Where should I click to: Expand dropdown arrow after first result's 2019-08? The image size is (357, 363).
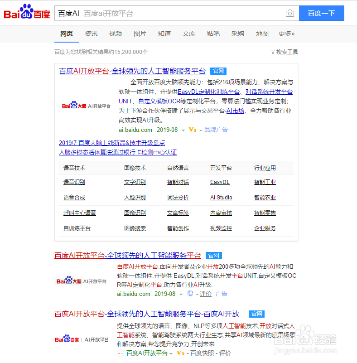tap(183, 131)
